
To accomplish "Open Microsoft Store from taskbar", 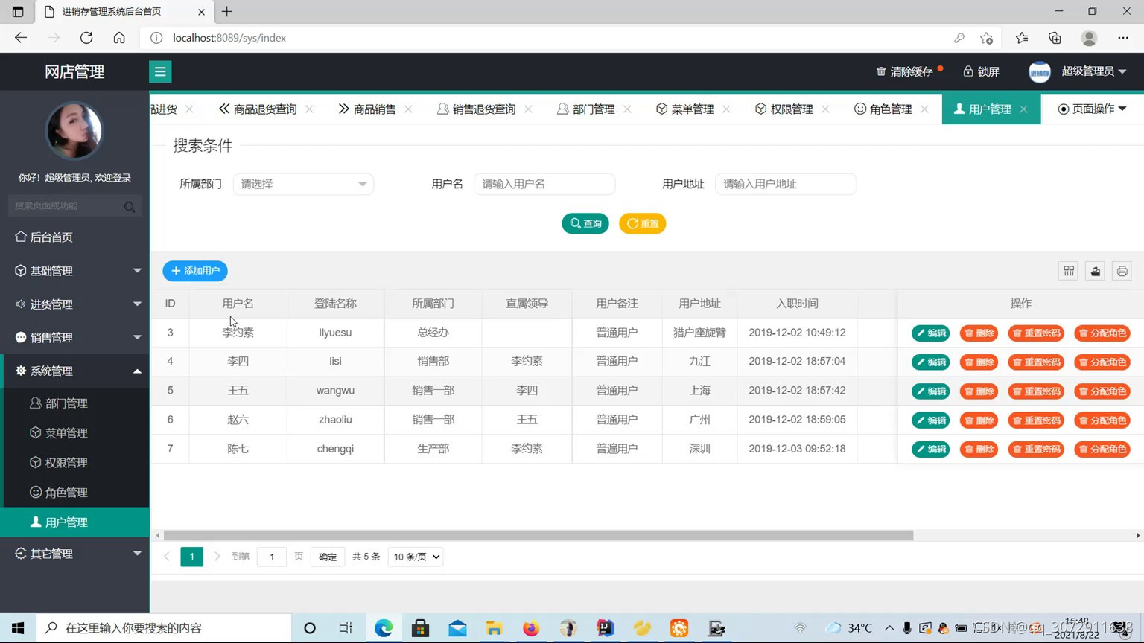I will tap(420, 628).
